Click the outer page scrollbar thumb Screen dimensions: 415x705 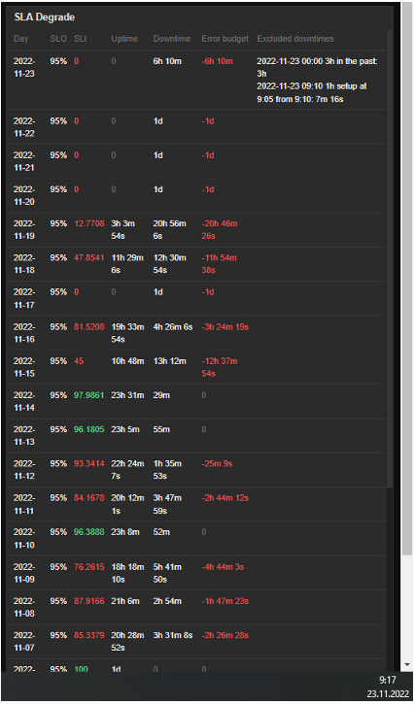coord(407,281)
